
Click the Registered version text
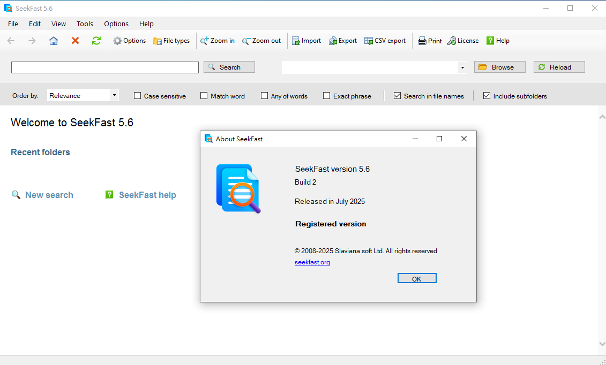pyautogui.click(x=331, y=224)
